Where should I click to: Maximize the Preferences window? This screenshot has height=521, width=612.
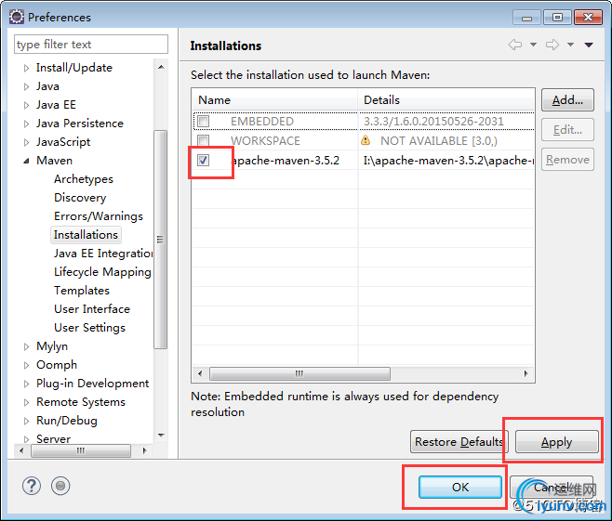tap(558, 17)
